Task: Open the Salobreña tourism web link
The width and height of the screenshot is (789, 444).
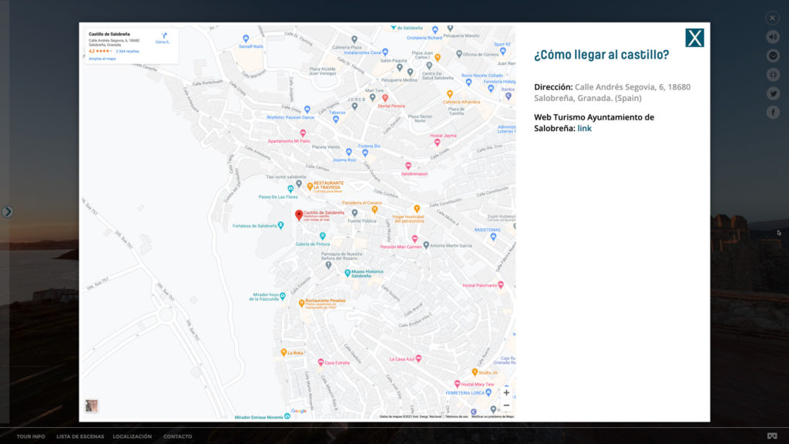Action: (584, 129)
